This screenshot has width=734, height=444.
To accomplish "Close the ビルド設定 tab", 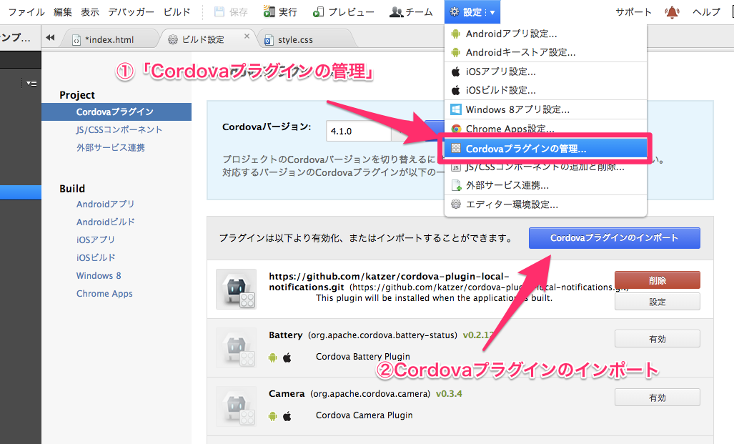I will tap(247, 36).
